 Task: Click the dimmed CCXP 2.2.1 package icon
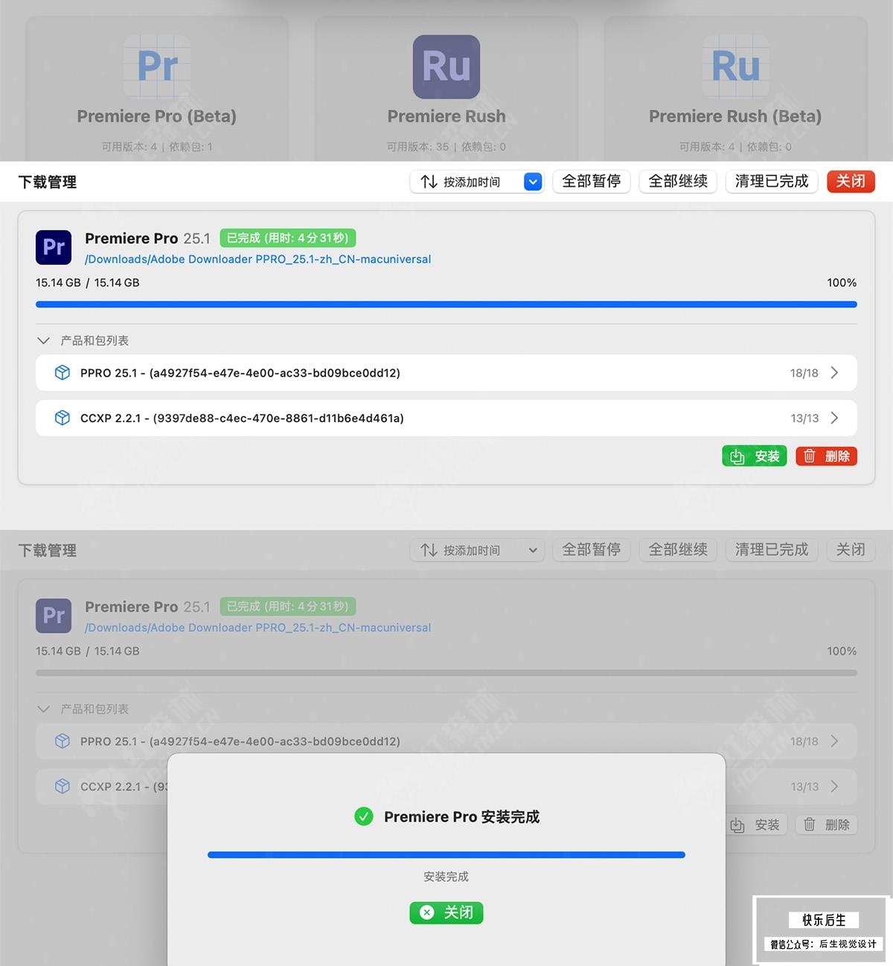click(63, 787)
